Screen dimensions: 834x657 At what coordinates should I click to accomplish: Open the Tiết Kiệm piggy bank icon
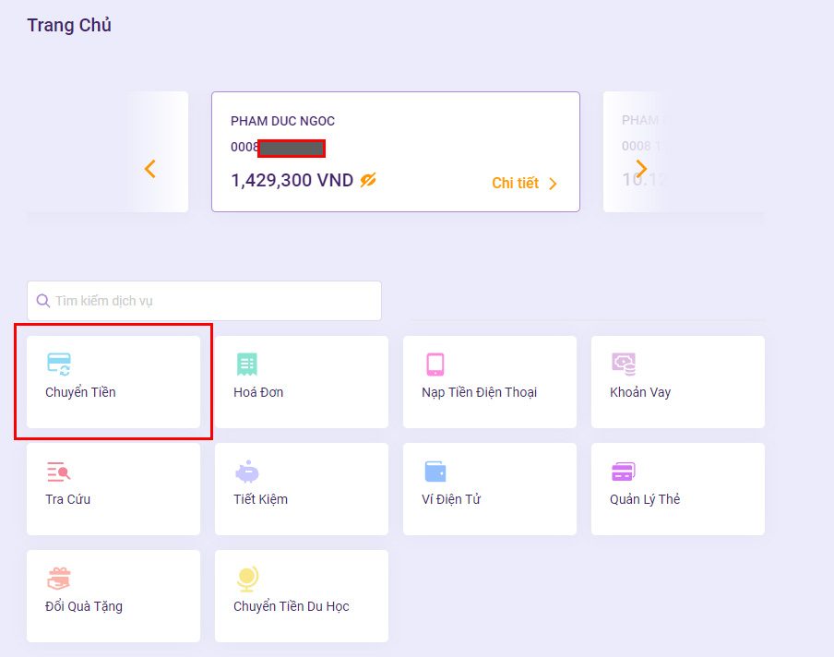[x=246, y=472]
